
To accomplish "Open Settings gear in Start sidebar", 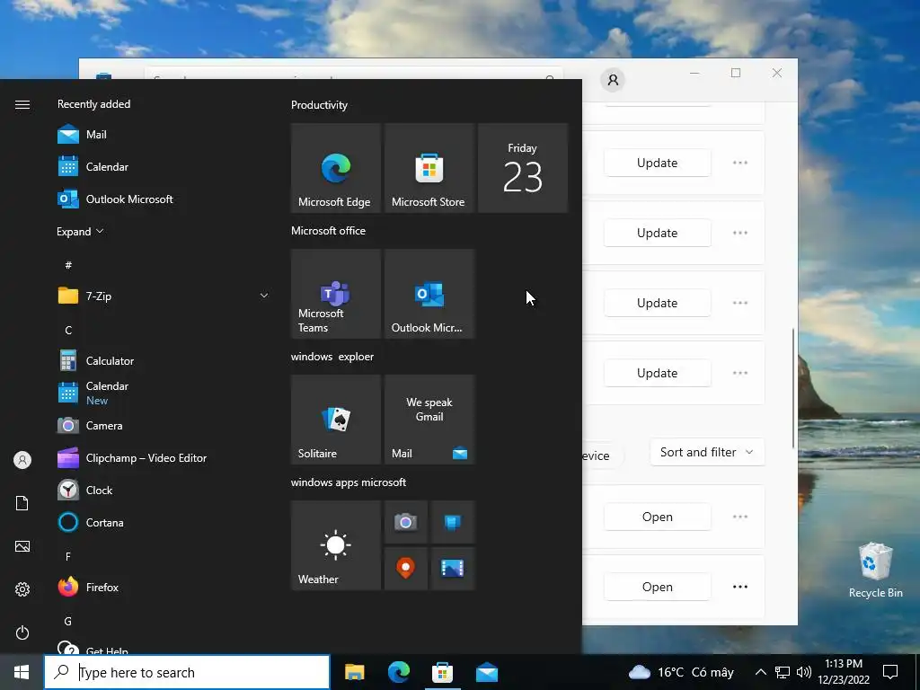I will [22, 589].
